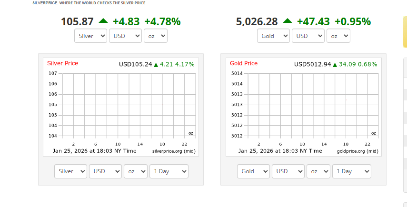The height and width of the screenshot is (207, 407).
Task: Open the Silver metal dropdown below the silver chart
Action: (x=70, y=171)
